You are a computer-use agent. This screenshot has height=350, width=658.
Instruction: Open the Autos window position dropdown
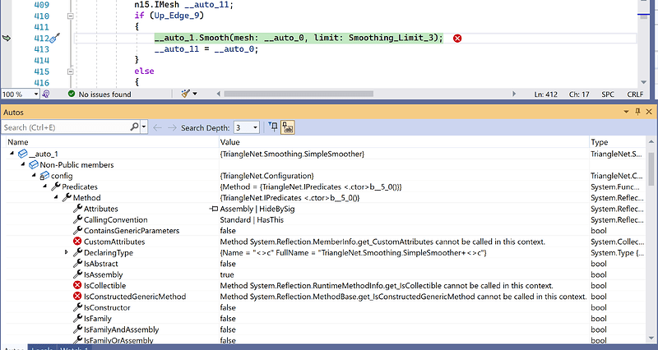click(x=626, y=112)
